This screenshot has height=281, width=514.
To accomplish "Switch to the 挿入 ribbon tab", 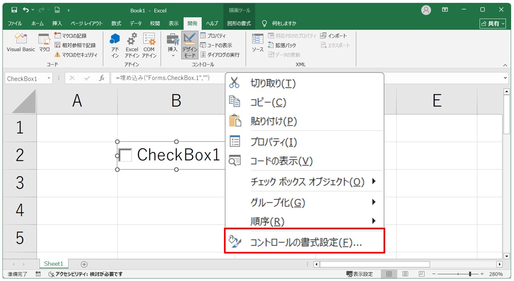I will [x=57, y=23].
